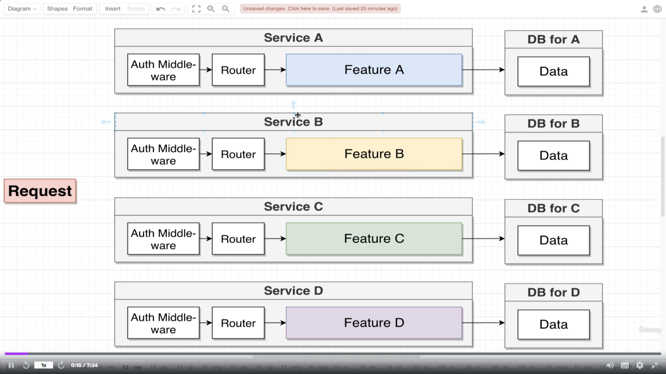Pause the video playback
Screen dimensions: 666x374
click(11, 365)
